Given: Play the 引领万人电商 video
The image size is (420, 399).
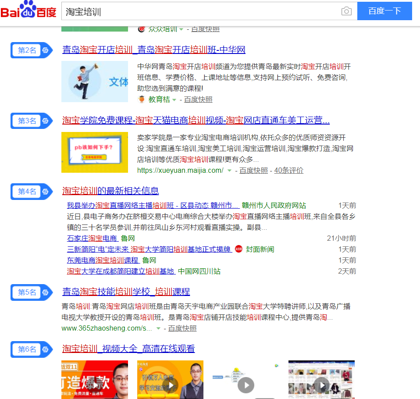Looking at the screenshot, I should [x=171, y=379].
